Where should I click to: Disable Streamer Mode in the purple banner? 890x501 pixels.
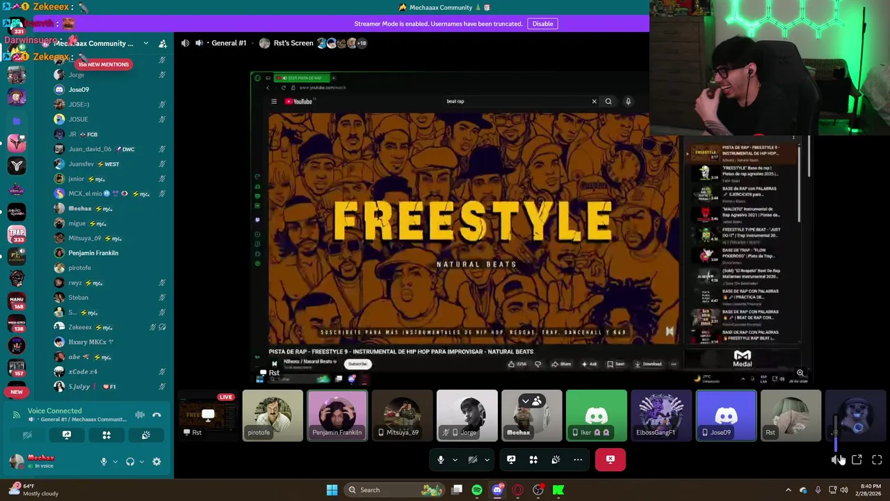[x=542, y=24]
